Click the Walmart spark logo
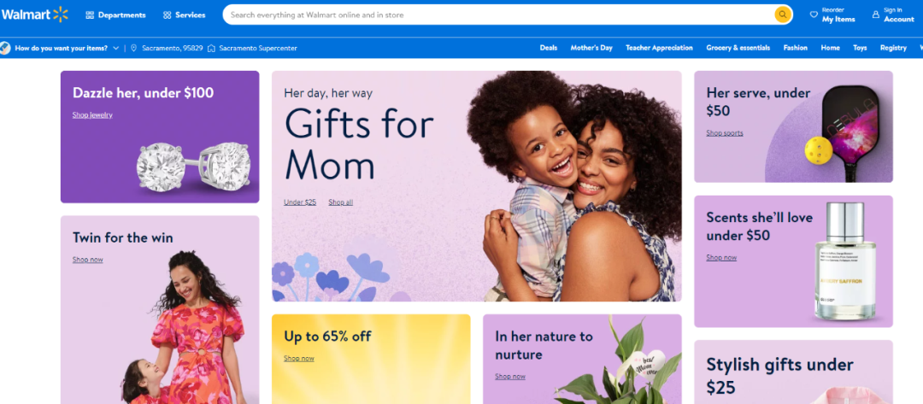The height and width of the screenshot is (404, 923). point(60,15)
